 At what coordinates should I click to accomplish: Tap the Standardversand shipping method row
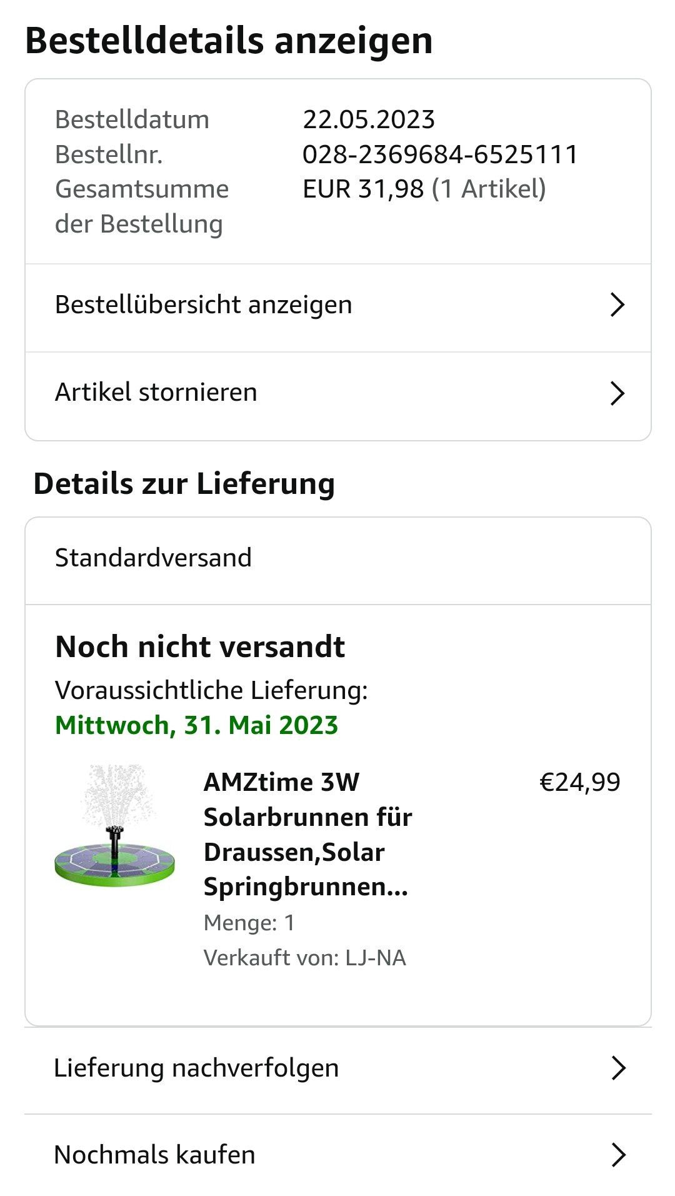tap(153, 558)
